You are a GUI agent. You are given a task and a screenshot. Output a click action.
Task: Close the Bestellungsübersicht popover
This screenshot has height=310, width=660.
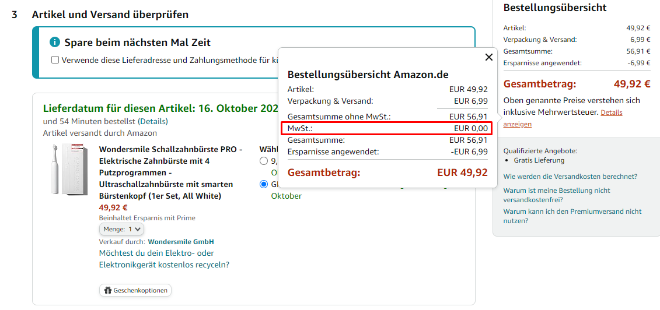489,57
